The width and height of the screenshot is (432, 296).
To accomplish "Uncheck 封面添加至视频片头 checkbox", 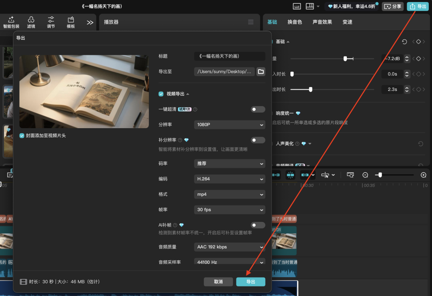I will tap(22, 136).
